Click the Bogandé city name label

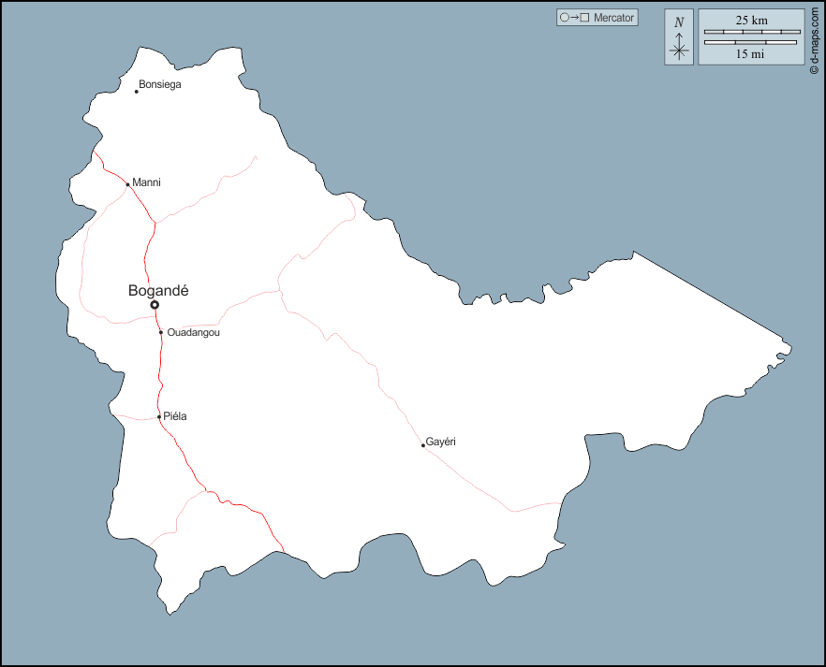tap(158, 291)
